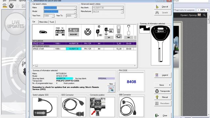Image resolution: width=210 pixels, height=118 pixels.
Task: Open the Transponder button
Action: coord(163,91)
